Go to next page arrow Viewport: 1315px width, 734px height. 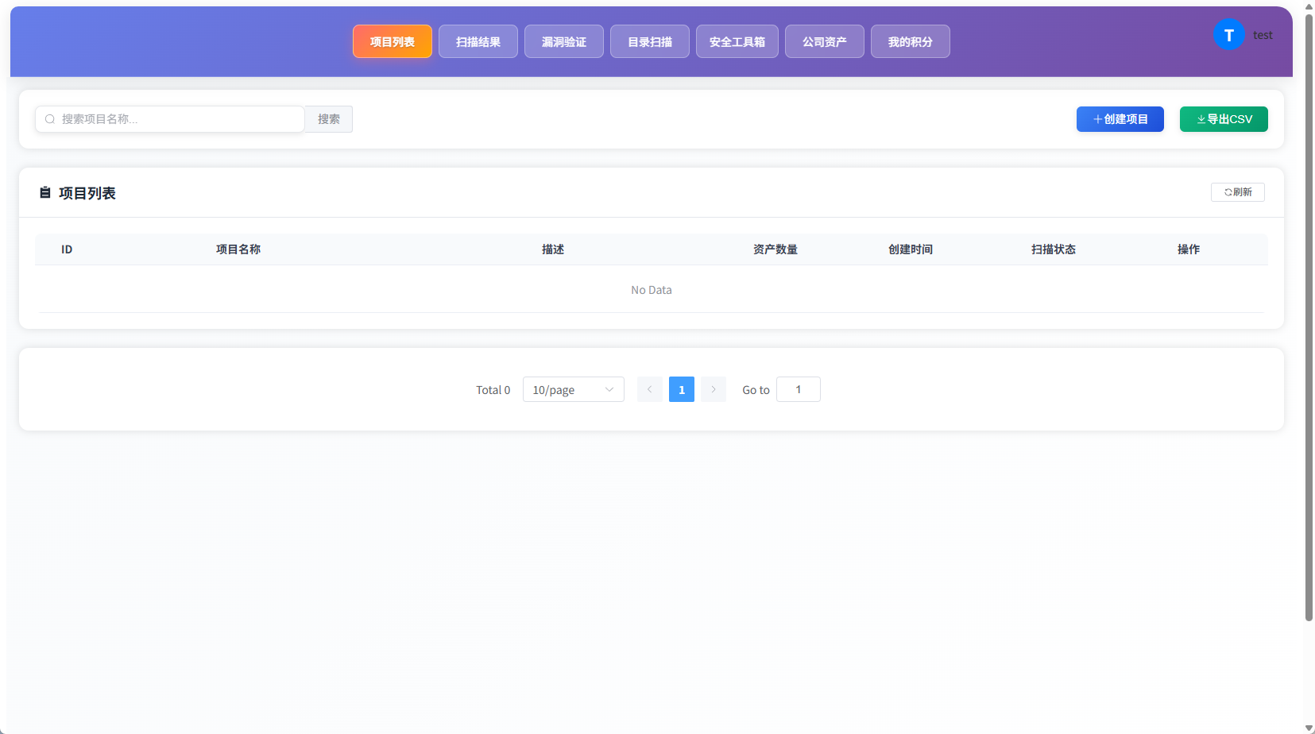tap(714, 389)
